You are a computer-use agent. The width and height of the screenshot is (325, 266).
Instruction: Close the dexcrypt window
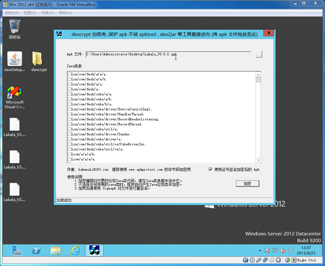click(269, 33)
